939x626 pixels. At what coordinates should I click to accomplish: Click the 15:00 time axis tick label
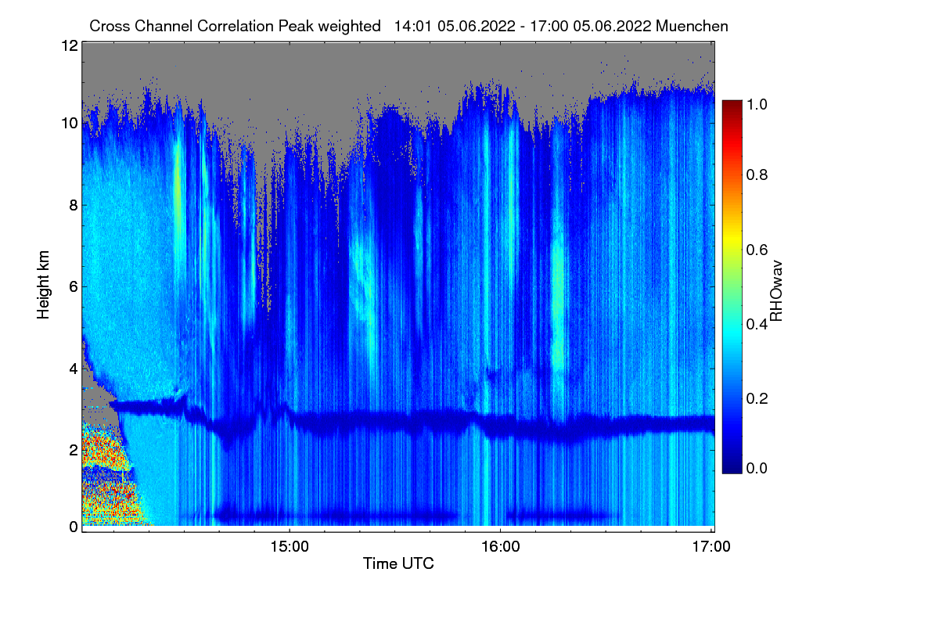coord(289,545)
